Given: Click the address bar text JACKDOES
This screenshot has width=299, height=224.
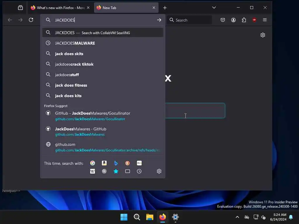Looking at the screenshot, I should coord(65,20).
